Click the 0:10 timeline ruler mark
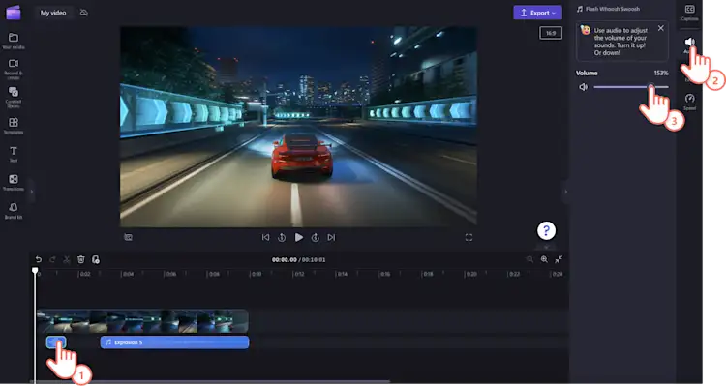This screenshot has height=386, width=726. [x=256, y=274]
